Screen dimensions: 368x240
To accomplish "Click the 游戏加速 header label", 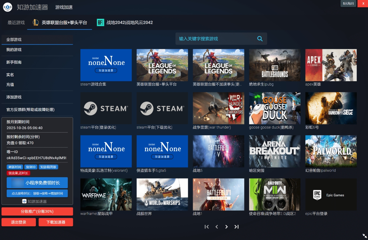I will (x=64, y=7).
